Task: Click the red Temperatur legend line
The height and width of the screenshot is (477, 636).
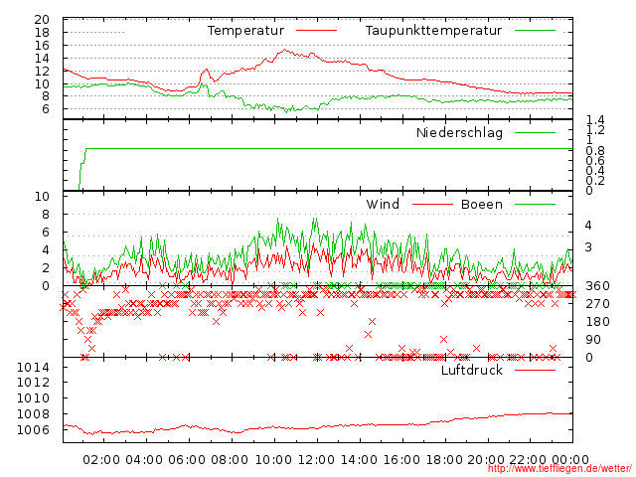Action: (316, 31)
